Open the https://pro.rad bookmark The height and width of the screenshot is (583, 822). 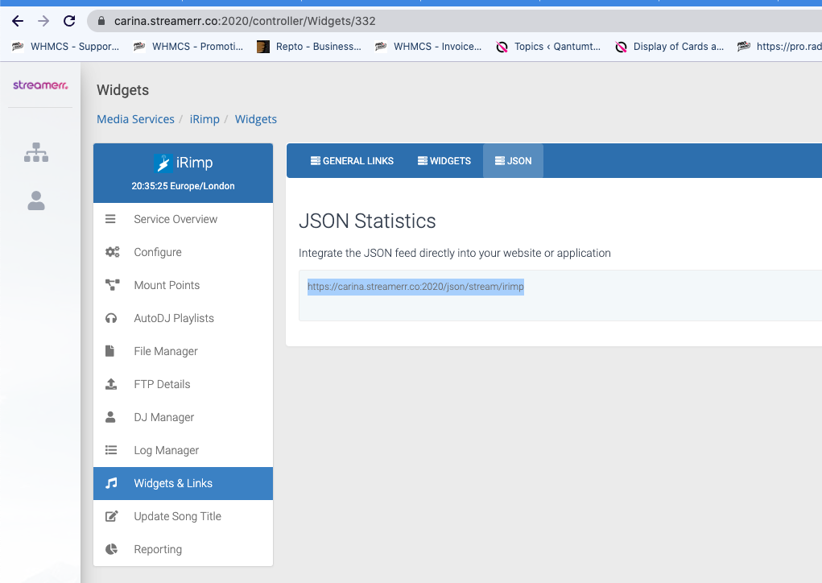[x=779, y=47]
